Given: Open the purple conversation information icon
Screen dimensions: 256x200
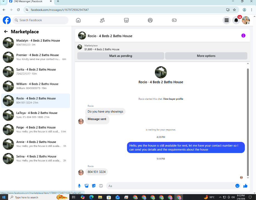Looking at the screenshot, I should 243,35.
